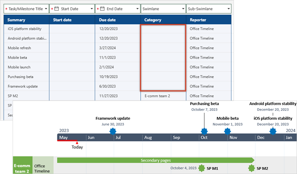The width and height of the screenshot is (297, 174).
Task: Open the End Date mapping dropdown
Action: [118, 8]
